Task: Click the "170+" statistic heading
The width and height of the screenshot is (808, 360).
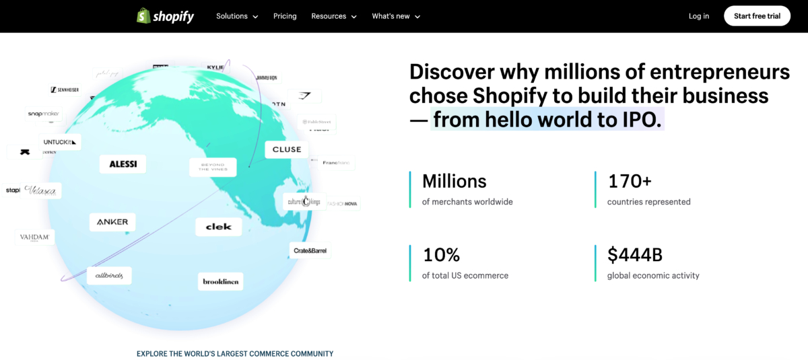Action: (x=630, y=181)
